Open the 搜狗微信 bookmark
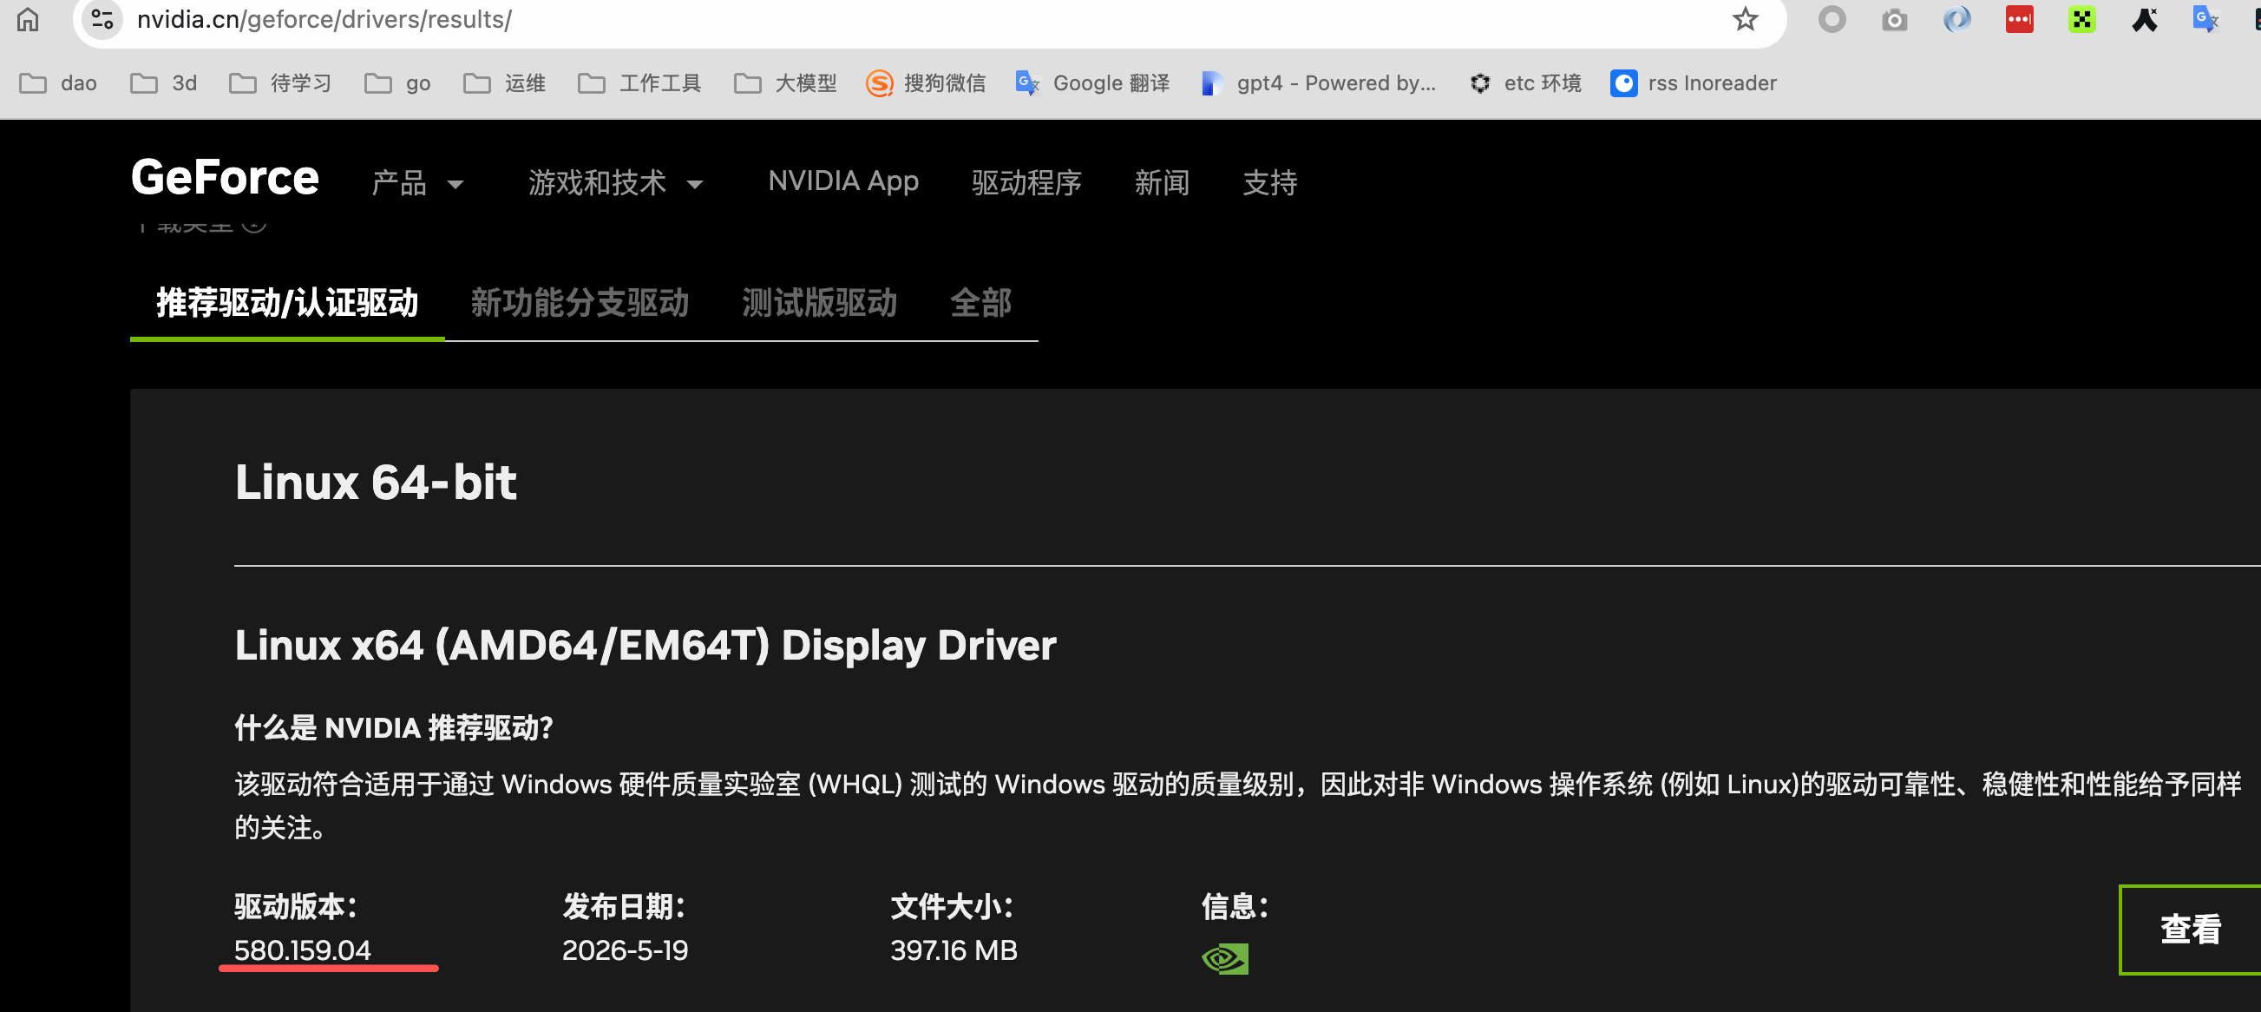This screenshot has width=2261, height=1012. [x=926, y=83]
